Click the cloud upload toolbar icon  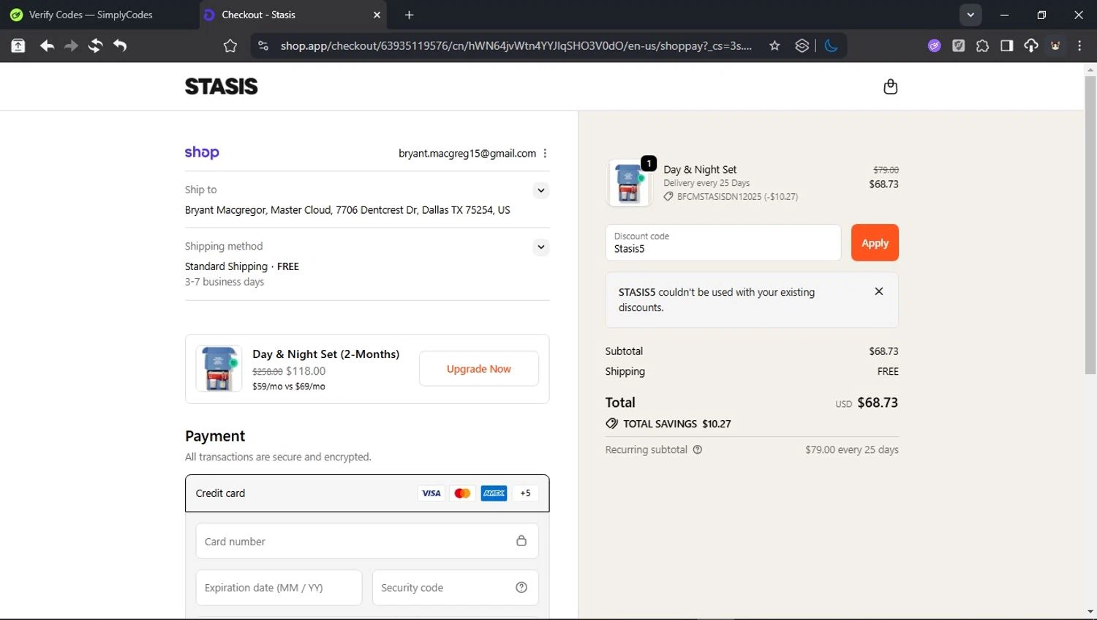pyautogui.click(x=1030, y=45)
